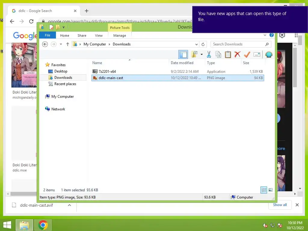Go up one folder level in Explorer

coord(68,44)
